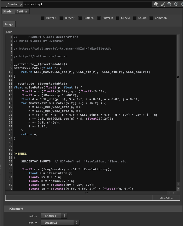The height and width of the screenshot is (226, 183).
Task: Open the gear settings menu icon
Action: click(156, 4)
